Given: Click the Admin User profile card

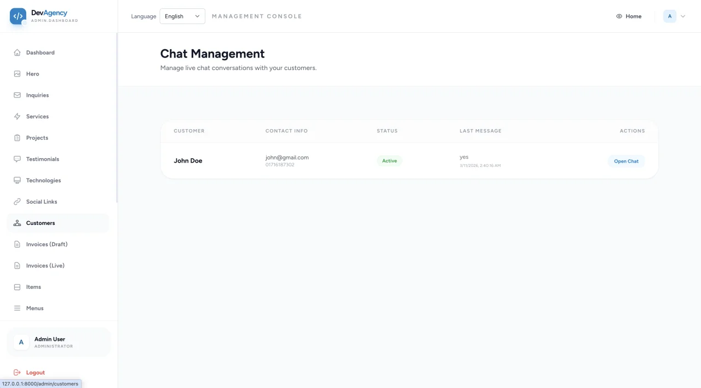Looking at the screenshot, I should (x=59, y=343).
